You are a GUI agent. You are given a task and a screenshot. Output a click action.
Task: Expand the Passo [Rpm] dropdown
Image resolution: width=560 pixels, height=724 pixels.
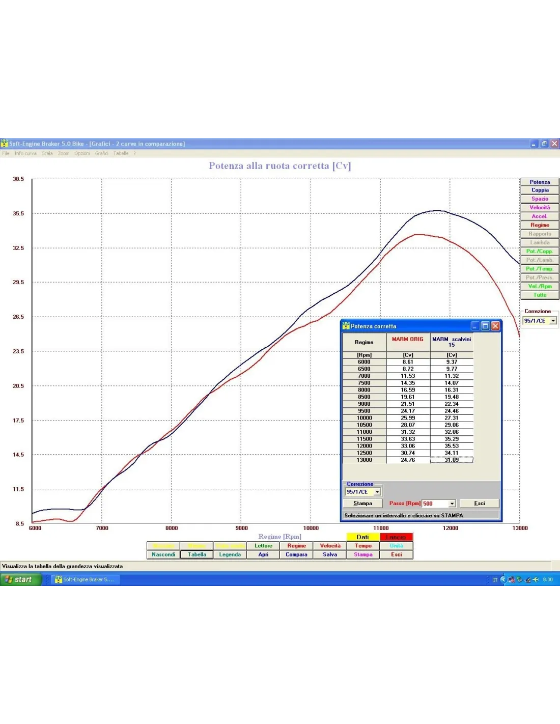[452, 504]
